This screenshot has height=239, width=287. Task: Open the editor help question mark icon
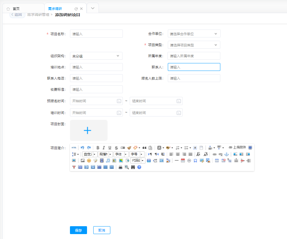pos(139,167)
